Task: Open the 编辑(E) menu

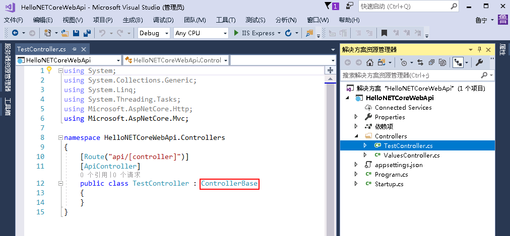Action: 43,20
